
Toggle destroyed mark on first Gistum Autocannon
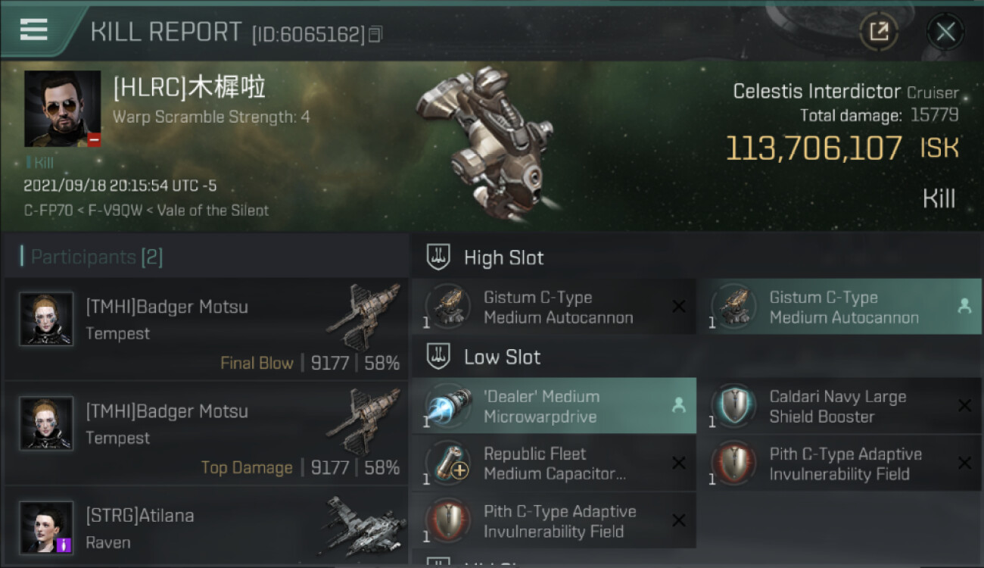[x=679, y=307]
